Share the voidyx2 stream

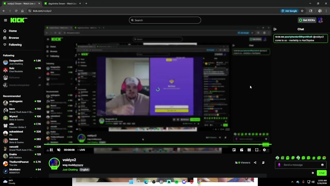pyautogui.click(x=255, y=162)
